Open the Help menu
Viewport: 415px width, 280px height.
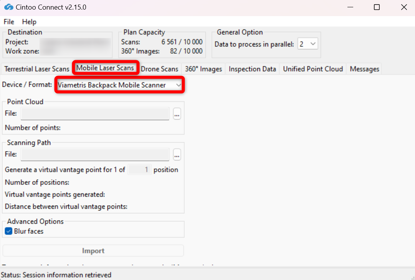coord(29,22)
